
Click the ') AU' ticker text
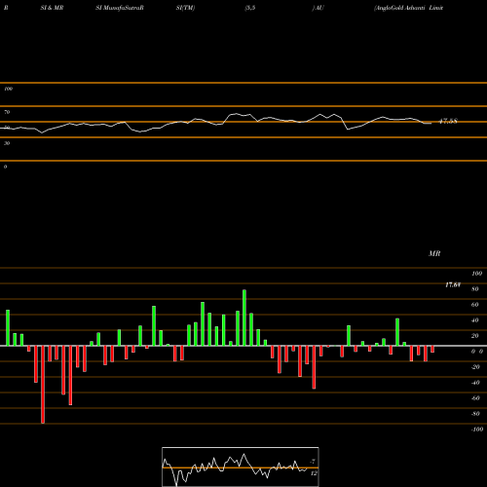[x=318, y=8]
